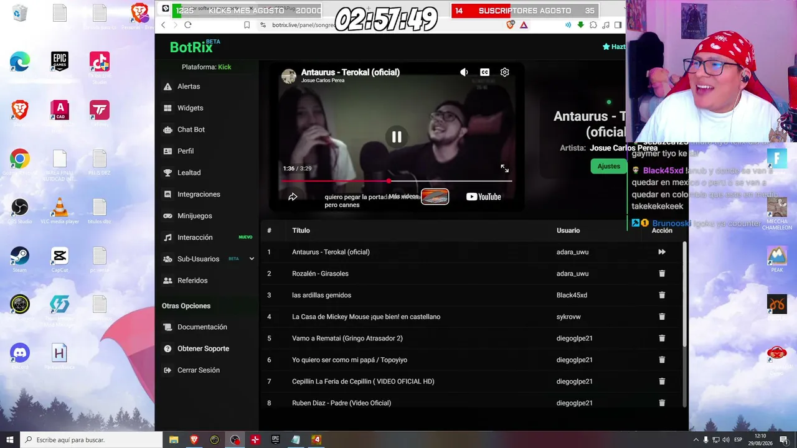
Task: Remove La Casa de Mickey Mouse song
Action: coord(662,317)
